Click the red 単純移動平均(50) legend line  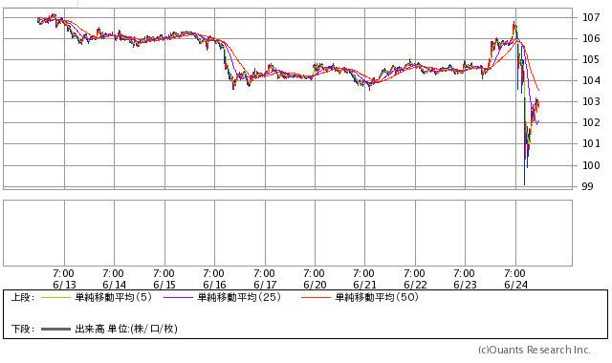click(x=316, y=298)
